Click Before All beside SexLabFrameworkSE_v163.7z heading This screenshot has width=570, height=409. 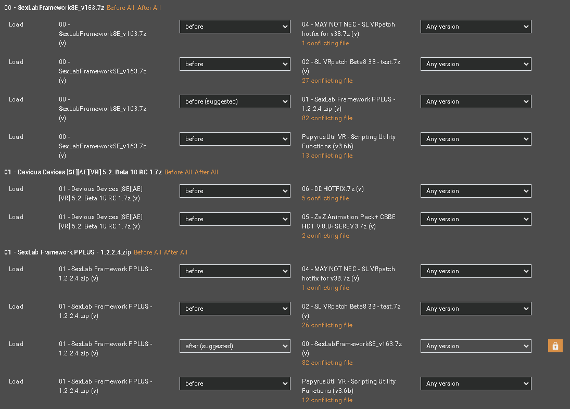coord(120,8)
